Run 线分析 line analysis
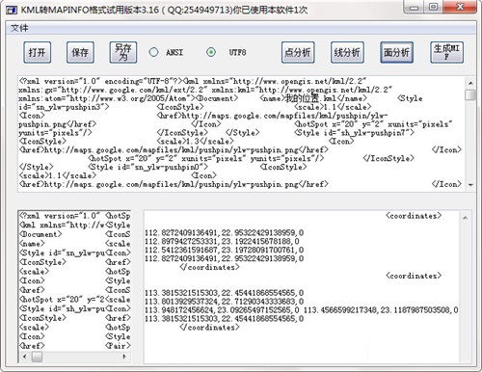Image resolution: width=482 pixels, height=372 pixels. click(x=347, y=52)
